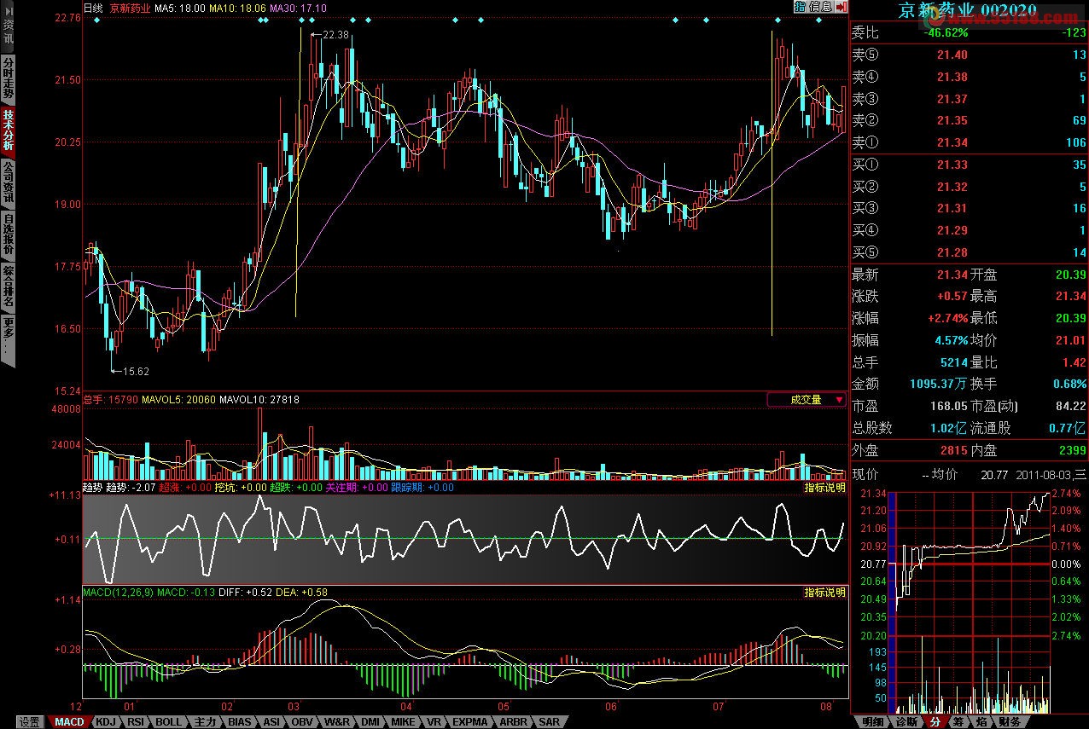
Task: Open the 成交量 volume dropdown
Action: pos(807,400)
